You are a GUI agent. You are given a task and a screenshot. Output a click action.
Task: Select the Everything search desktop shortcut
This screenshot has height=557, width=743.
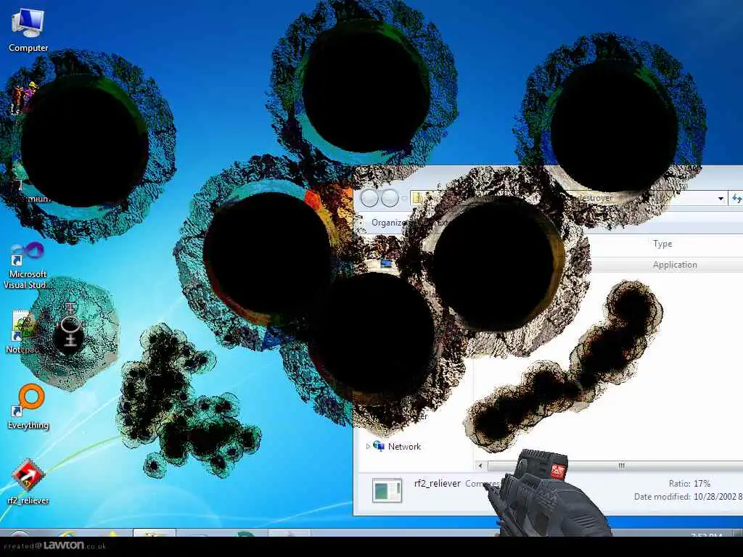point(28,407)
